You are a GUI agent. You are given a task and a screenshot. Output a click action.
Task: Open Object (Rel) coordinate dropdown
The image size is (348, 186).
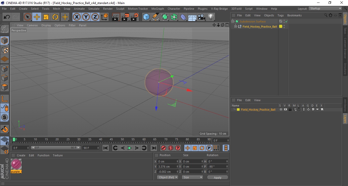(168, 177)
